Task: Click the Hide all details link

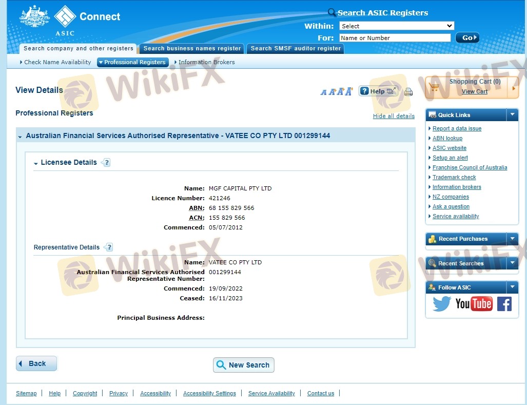Action: coord(394,116)
